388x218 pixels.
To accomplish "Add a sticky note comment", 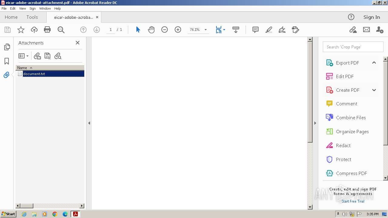I will click(256, 30).
